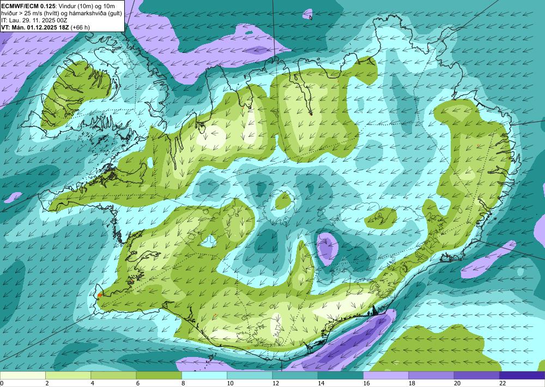Click the legend scale label '4'
Image resolution: width=545 pixels, height=387 pixels.
pos(92,383)
